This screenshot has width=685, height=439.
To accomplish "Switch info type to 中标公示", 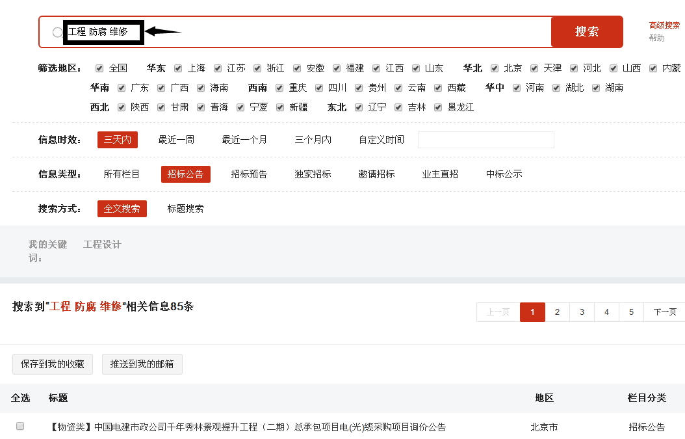I will coord(504,174).
